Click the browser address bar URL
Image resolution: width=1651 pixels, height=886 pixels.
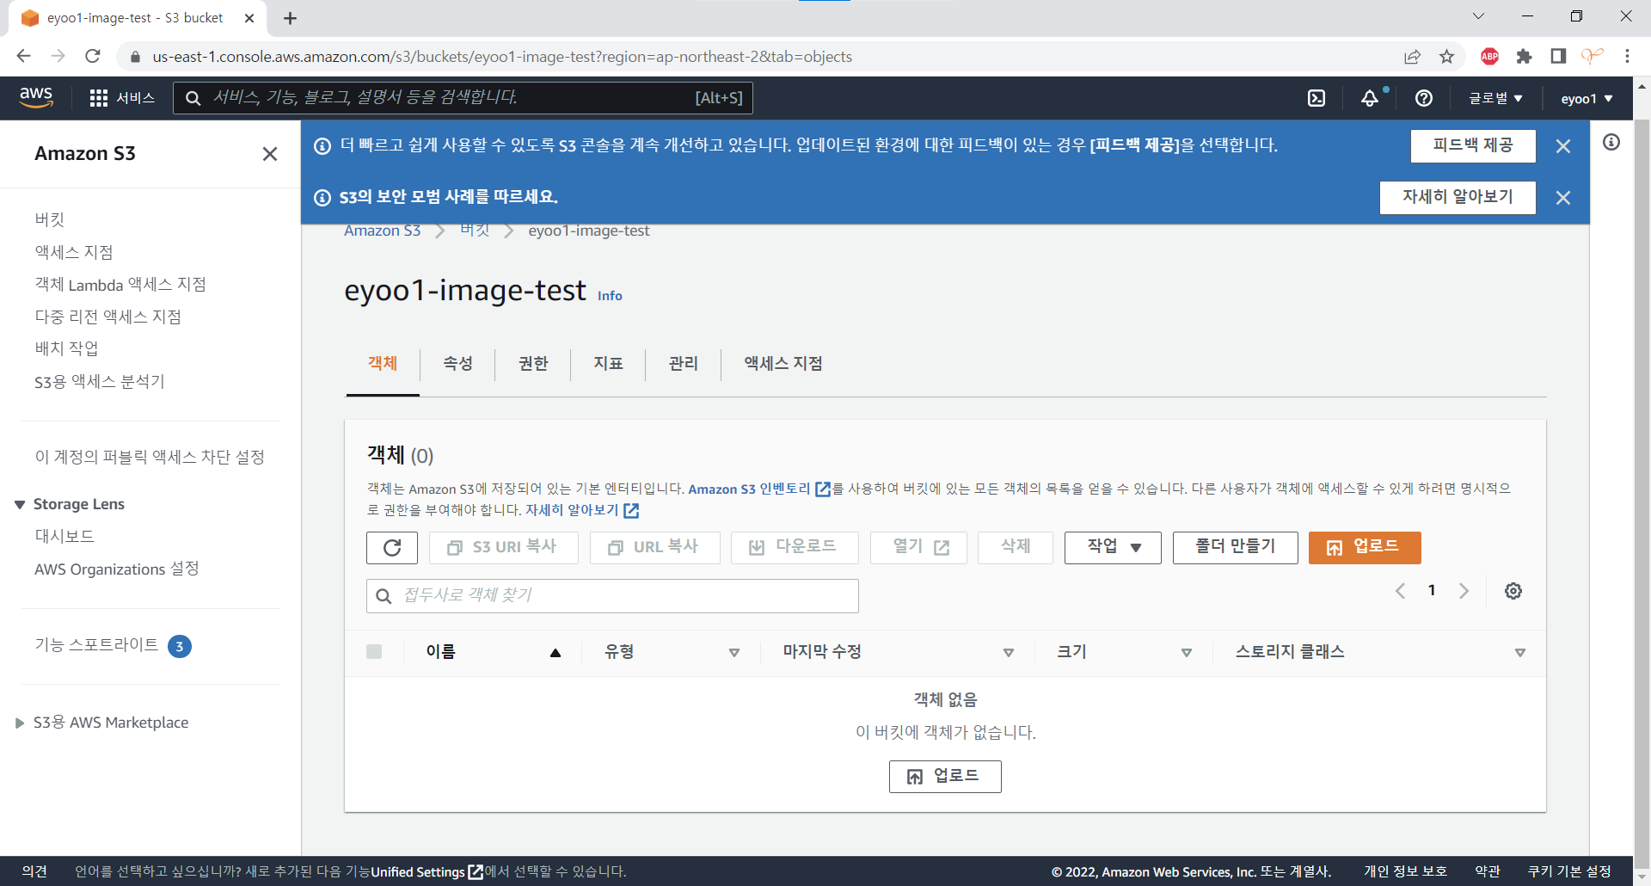(x=502, y=57)
